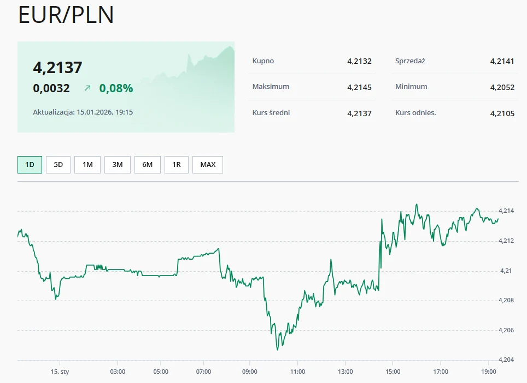Click the chart peak near 15:00
The height and width of the screenshot is (383, 527).
417,205
